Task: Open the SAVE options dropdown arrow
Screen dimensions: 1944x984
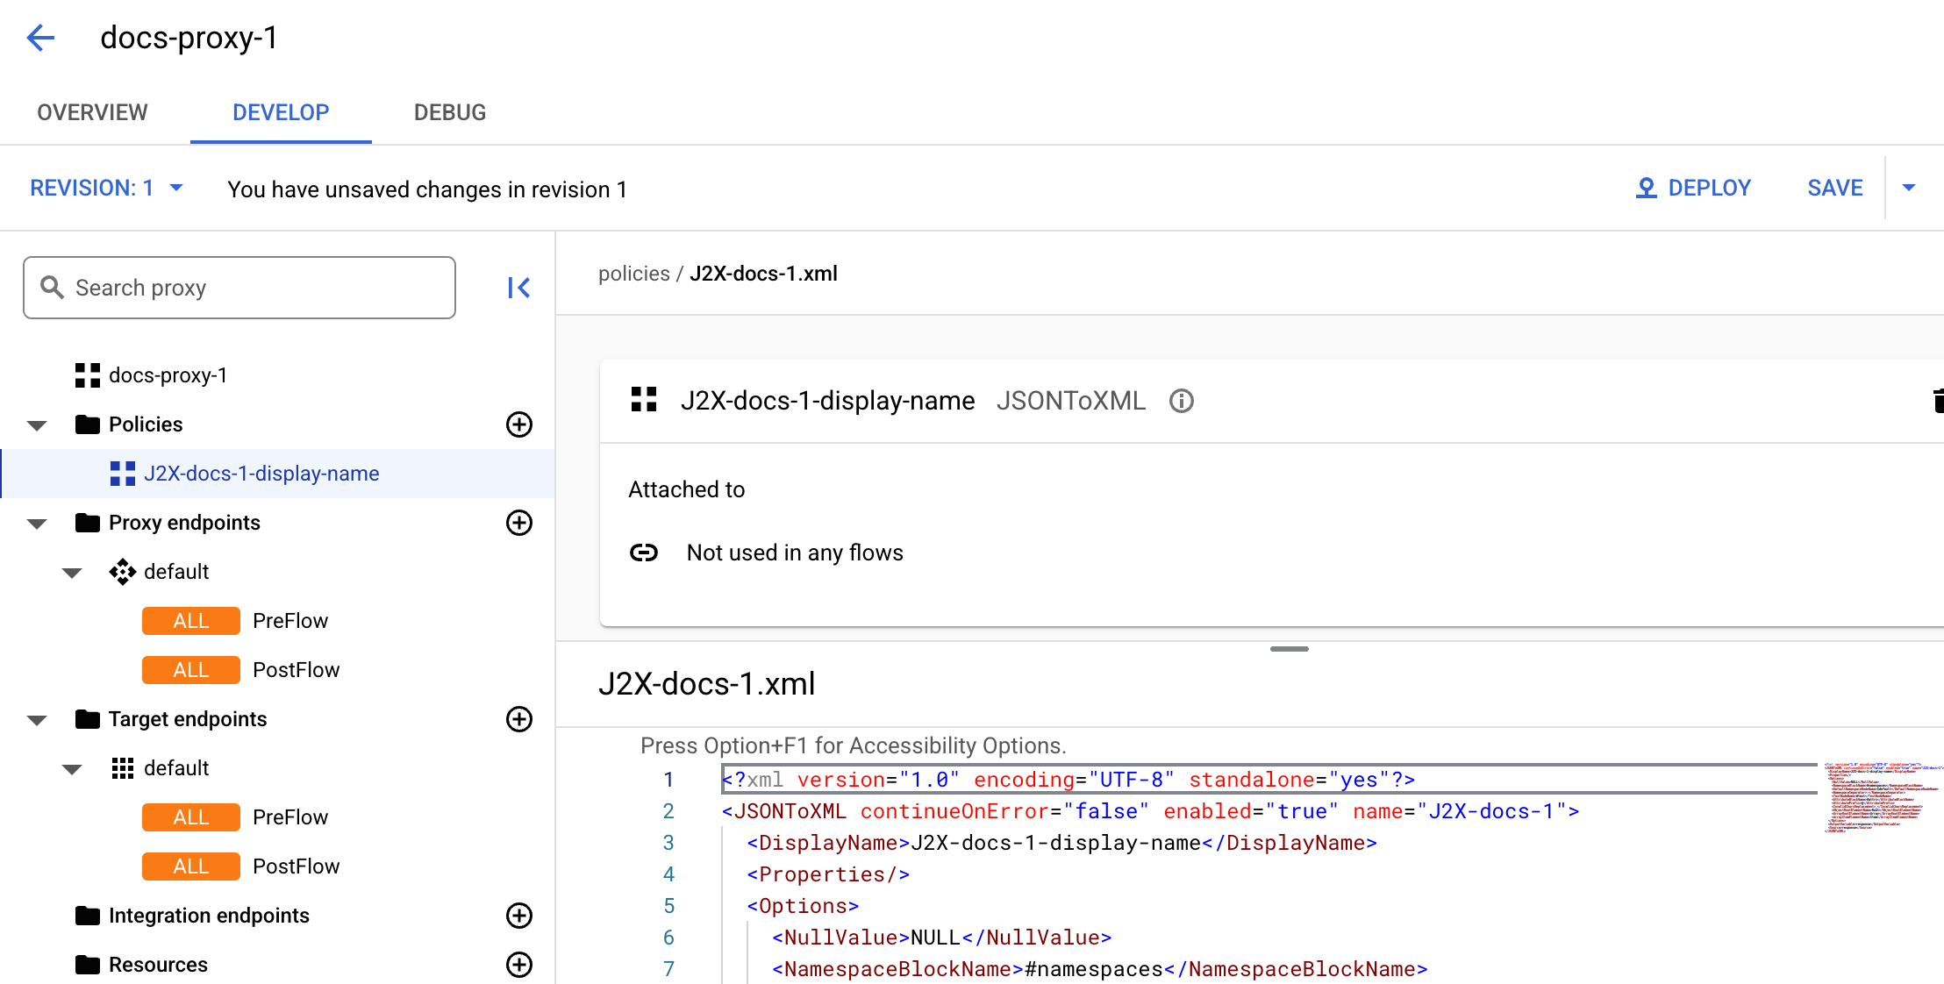Action: 1910,187
